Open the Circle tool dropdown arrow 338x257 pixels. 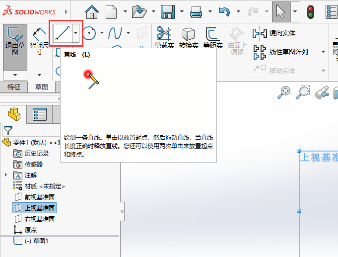coord(102,33)
